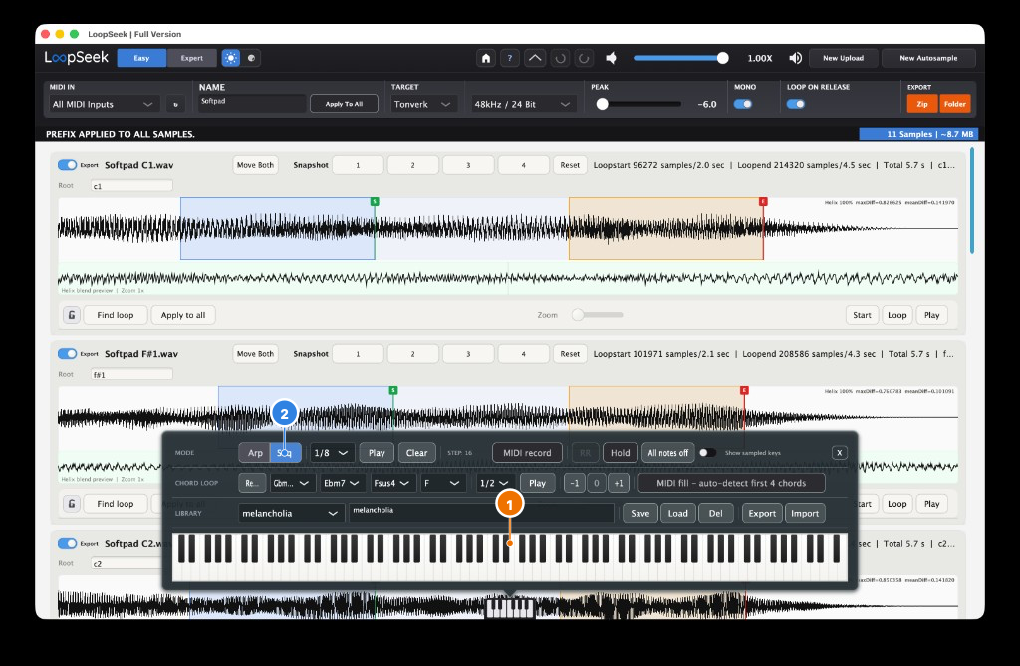The width and height of the screenshot is (1020, 666).
Task: Open help with the question mark icon
Action: tap(510, 58)
